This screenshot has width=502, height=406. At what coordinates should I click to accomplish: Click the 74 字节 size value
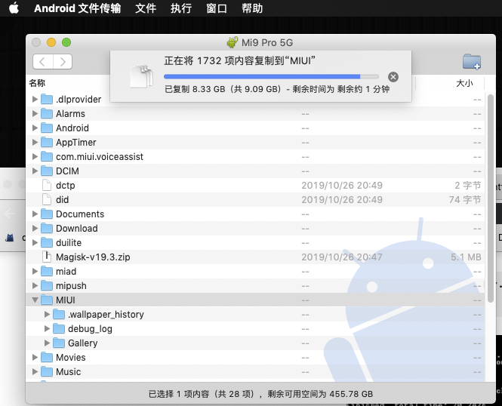(x=465, y=200)
